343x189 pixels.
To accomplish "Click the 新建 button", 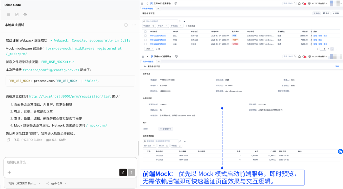I will coord(336,13).
